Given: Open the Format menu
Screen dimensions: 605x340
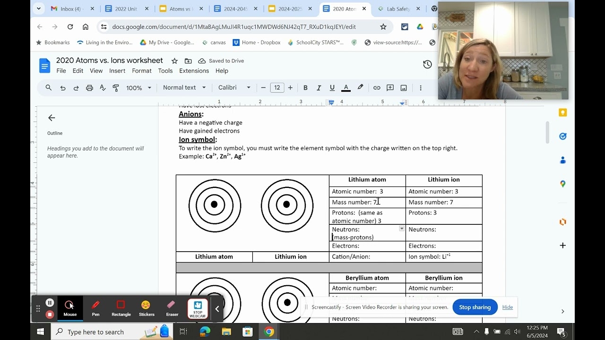Looking at the screenshot, I should (x=142, y=71).
